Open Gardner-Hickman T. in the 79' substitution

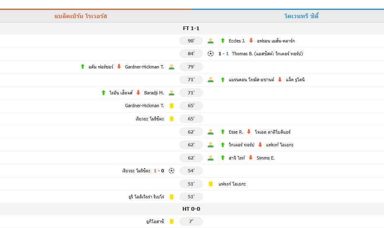[x=144, y=67]
